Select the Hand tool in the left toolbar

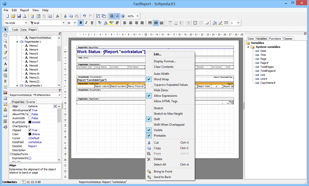coord(5,35)
